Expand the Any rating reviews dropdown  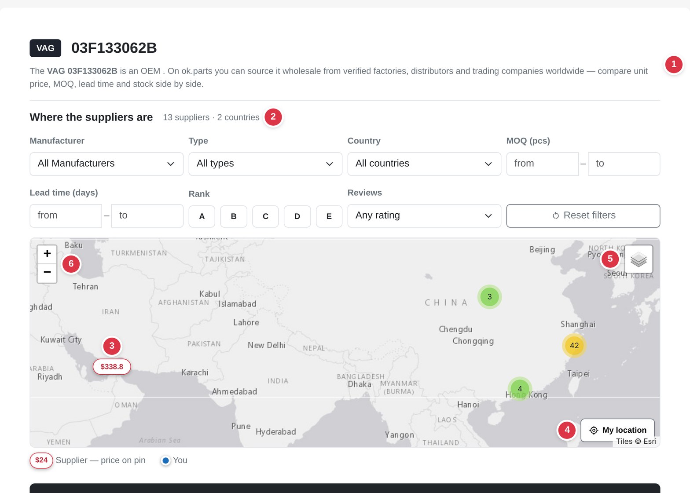[424, 216]
